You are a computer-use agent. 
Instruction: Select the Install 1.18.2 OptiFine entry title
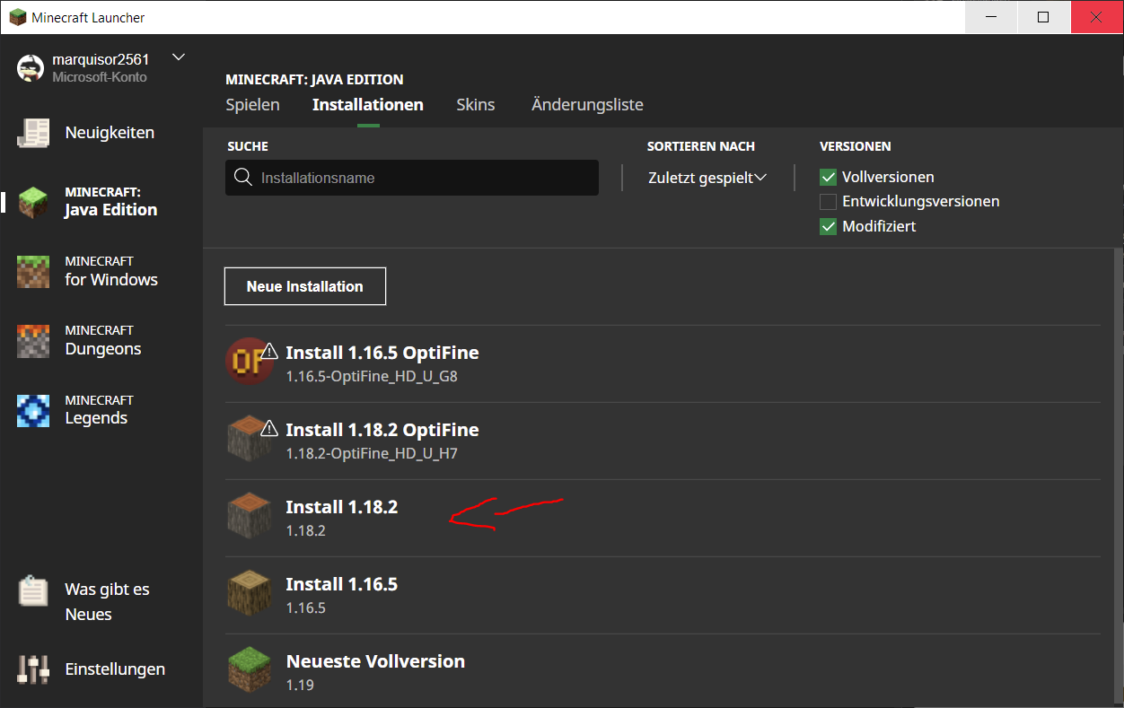[382, 430]
